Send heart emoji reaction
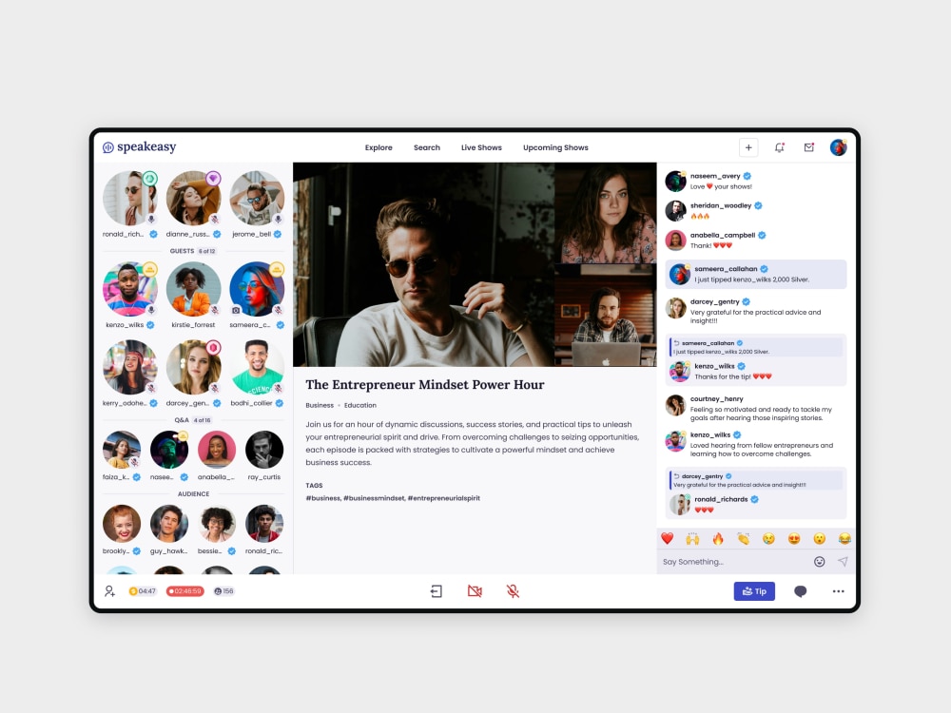 [668, 538]
